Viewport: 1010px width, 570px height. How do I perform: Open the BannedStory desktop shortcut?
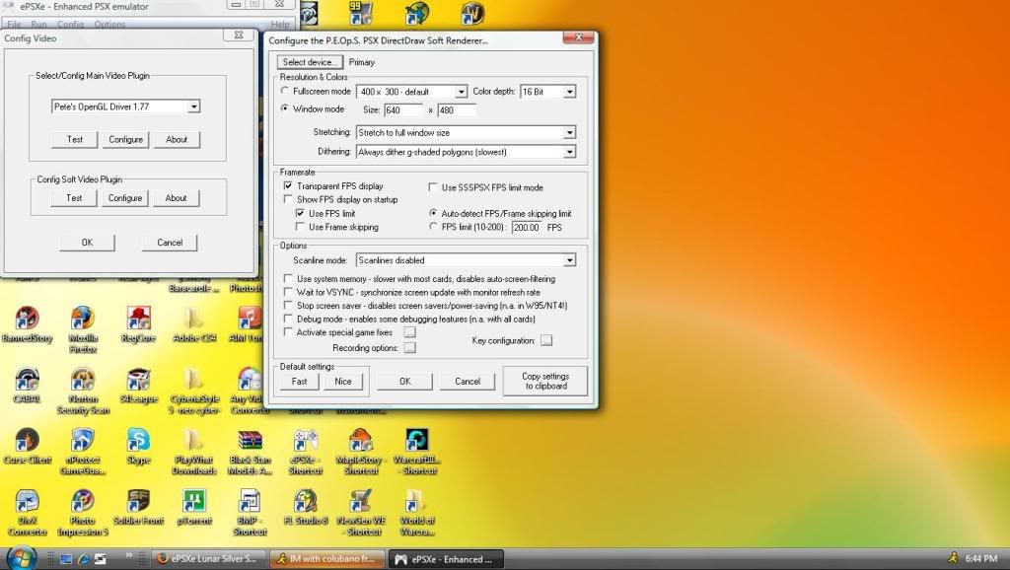[x=27, y=324]
